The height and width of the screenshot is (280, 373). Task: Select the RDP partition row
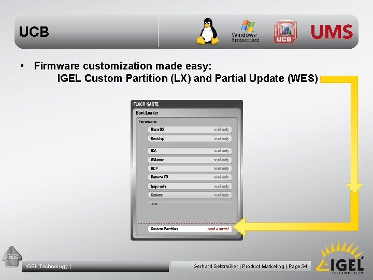point(190,169)
